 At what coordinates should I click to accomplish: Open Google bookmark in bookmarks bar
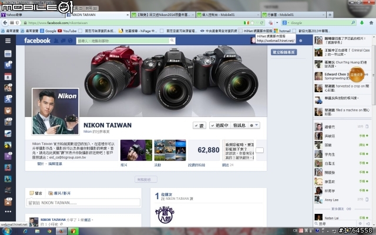click(48, 31)
